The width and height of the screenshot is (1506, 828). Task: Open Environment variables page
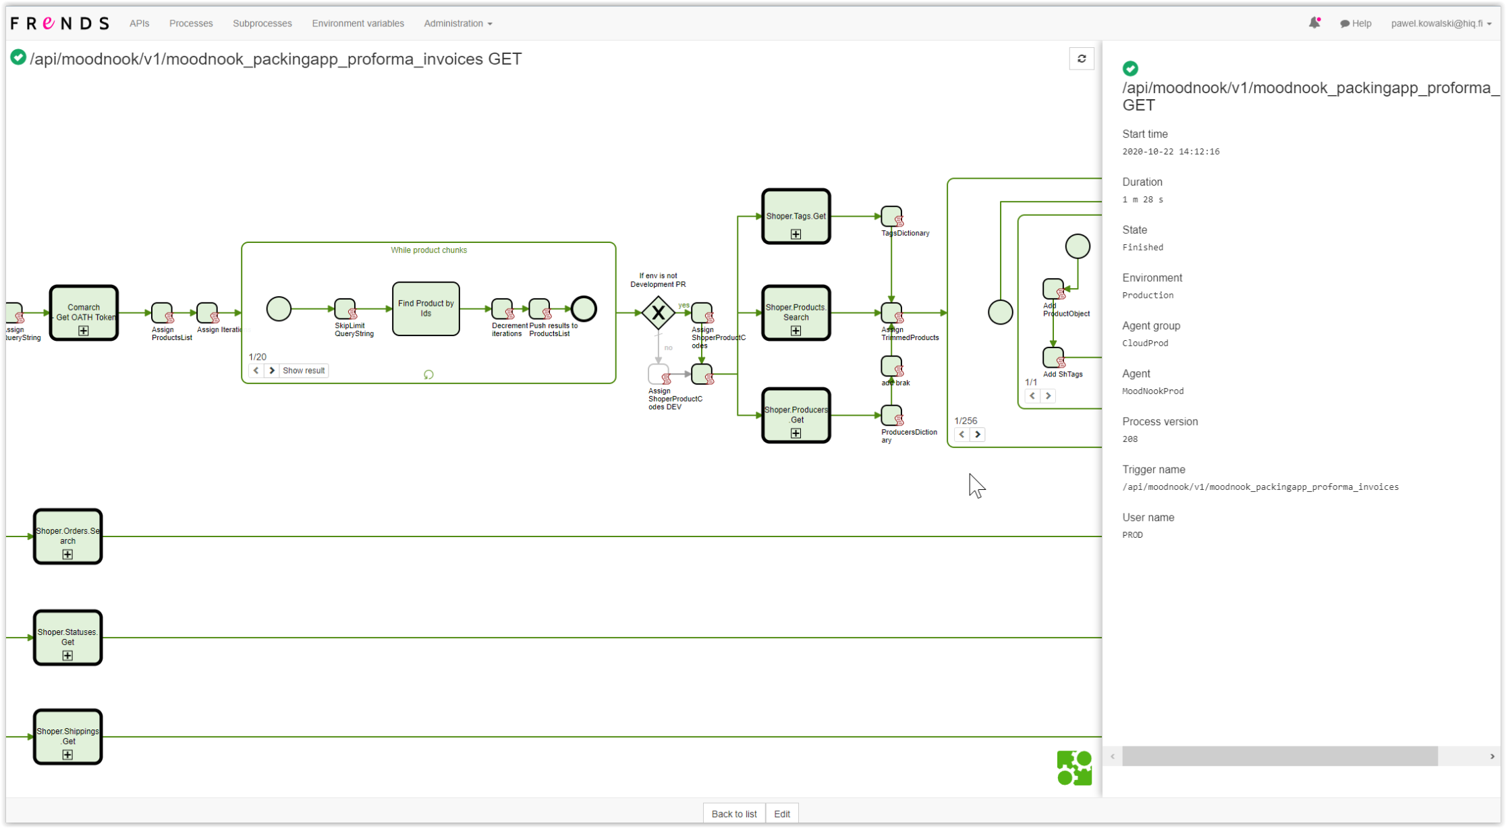(358, 23)
